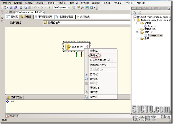This screenshot has width=173, height=124.
Task: Click the green arrow window toolbar icon
Action: point(87,7)
